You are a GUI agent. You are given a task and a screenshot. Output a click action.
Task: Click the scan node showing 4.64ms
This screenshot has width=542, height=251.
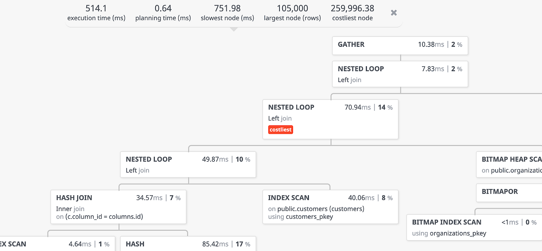click(57, 244)
